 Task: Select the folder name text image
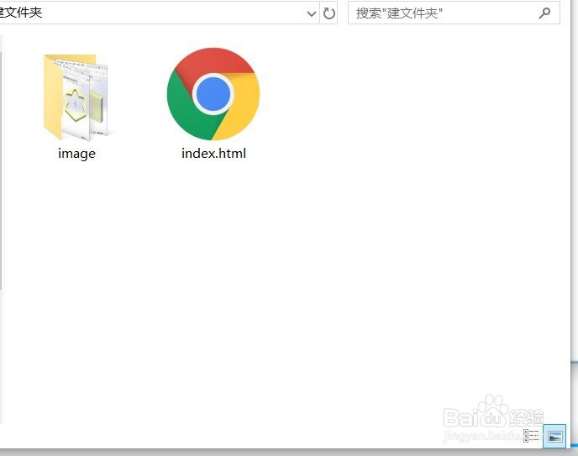[76, 154]
